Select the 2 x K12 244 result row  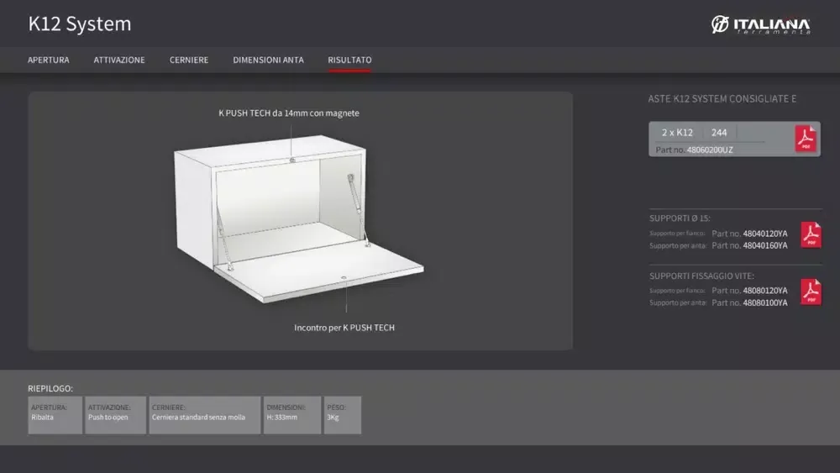(x=734, y=139)
